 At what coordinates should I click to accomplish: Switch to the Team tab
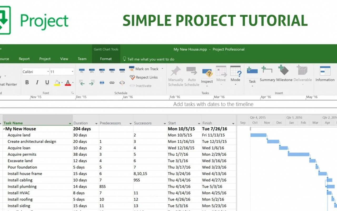point(82,59)
